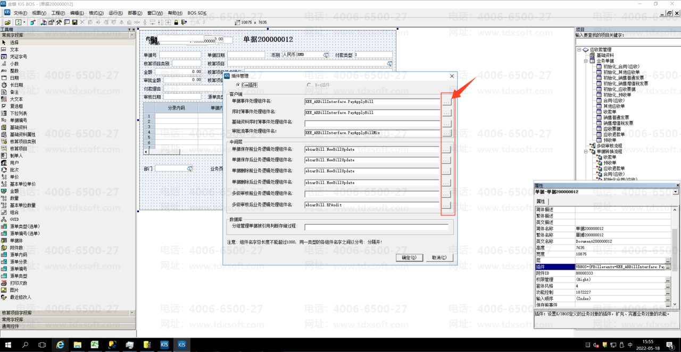This screenshot has width=681, height=352.
Task: Click the open folder toolbar icon
Action: point(7,22)
